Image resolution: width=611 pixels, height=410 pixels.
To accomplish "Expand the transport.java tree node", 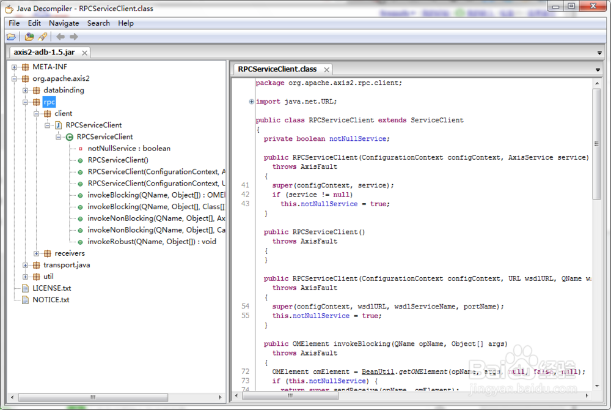I will point(25,265).
